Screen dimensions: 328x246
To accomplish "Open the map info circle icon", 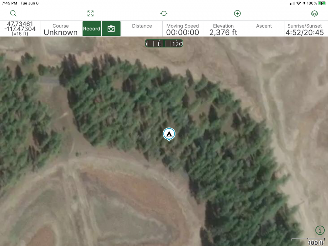I will pos(320,230).
